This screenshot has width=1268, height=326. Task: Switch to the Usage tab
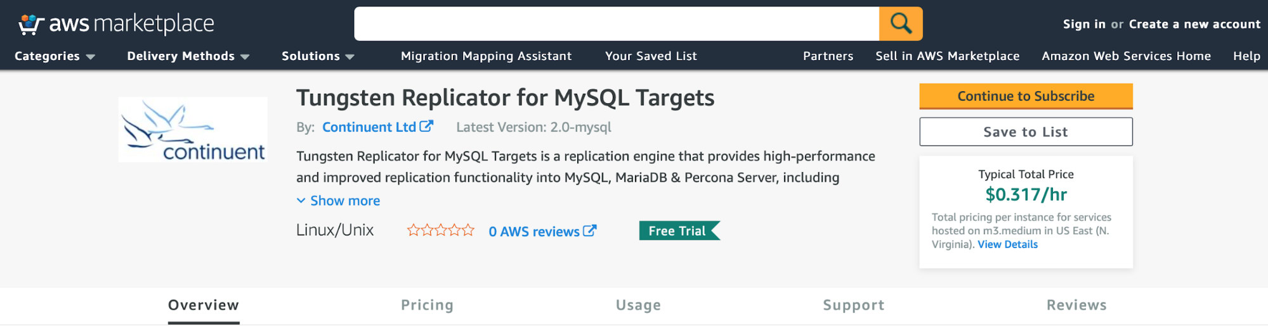click(x=638, y=305)
